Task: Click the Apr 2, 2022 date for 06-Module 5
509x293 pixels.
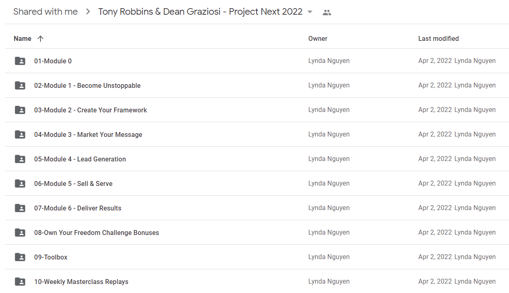Action: pos(435,183)
